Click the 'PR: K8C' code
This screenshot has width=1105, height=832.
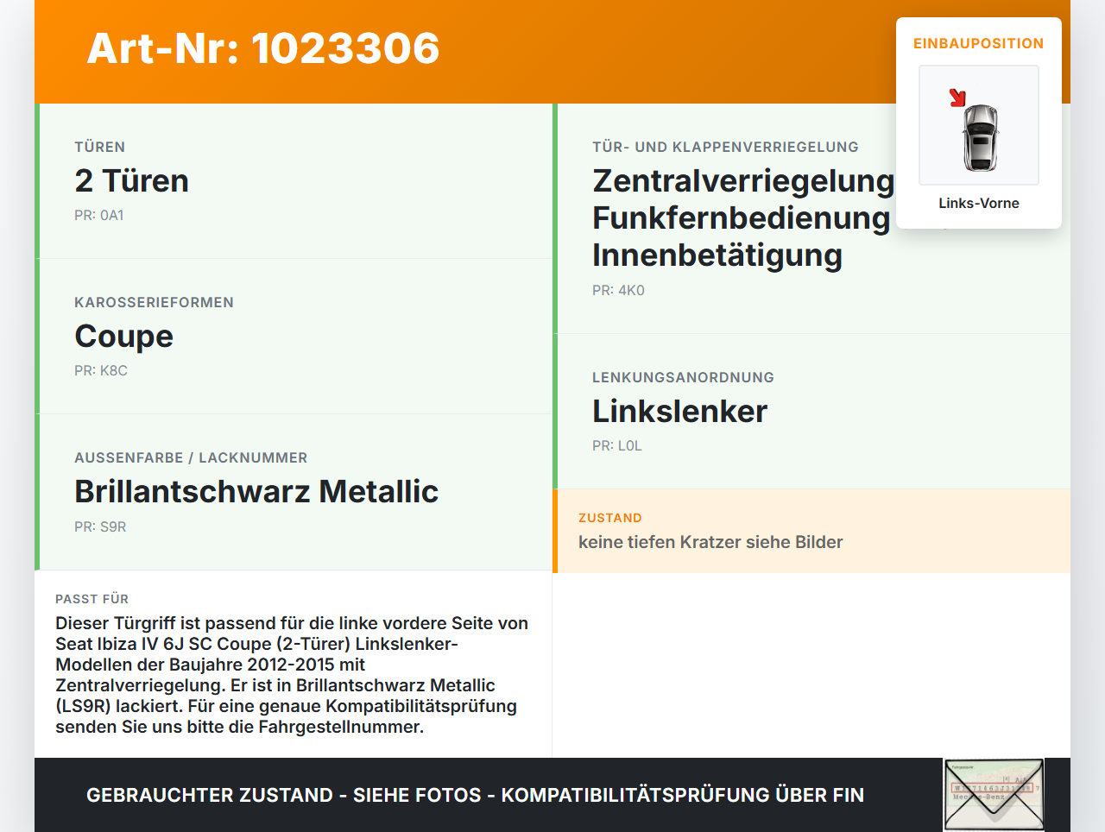pos(101,370)
